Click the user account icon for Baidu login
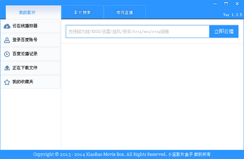 pyautogui.click(x=7, y=40)
